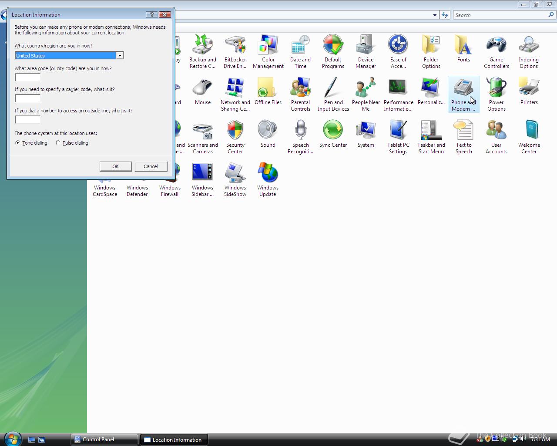Open Speech Recognition icon

tap(300, 137)
